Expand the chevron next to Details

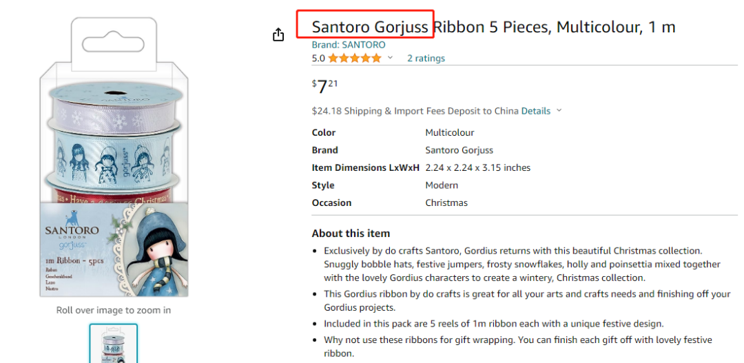pyautogui.click(x=559, y=111)
